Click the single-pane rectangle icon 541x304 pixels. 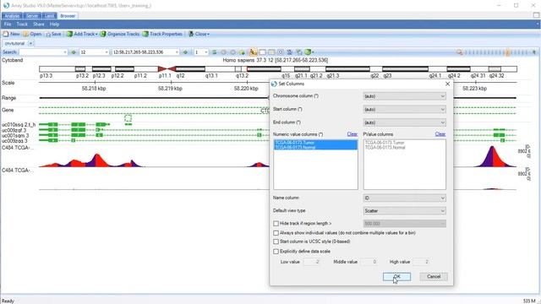point(263,52)
